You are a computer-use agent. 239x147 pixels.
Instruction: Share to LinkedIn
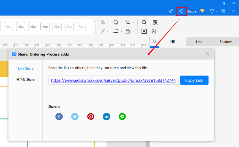pyautogui.click(x=106, y=117)
